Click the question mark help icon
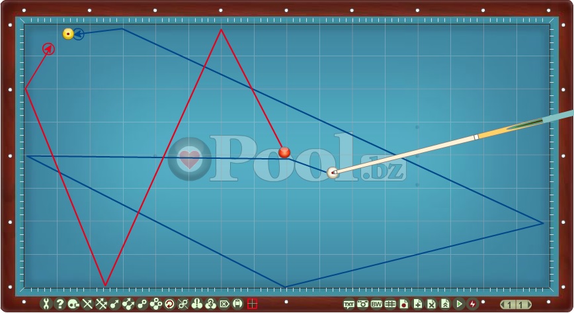This screenshot has width=574, height=313. (60, 304)
